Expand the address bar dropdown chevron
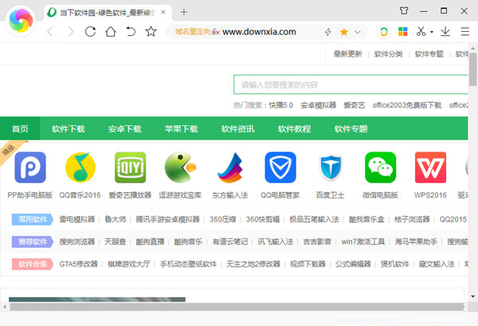The width and height of the screenshot is (478, 326). coord(358,32)
